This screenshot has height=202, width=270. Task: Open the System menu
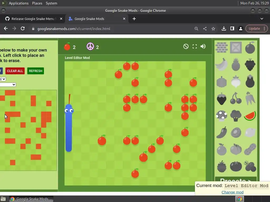[51, 3]
